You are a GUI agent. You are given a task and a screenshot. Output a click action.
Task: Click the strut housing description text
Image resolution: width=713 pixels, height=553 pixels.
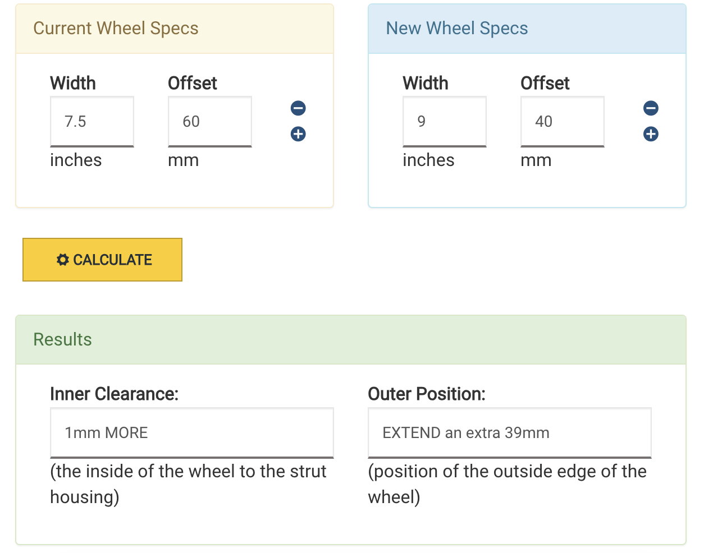click(188, 484)
